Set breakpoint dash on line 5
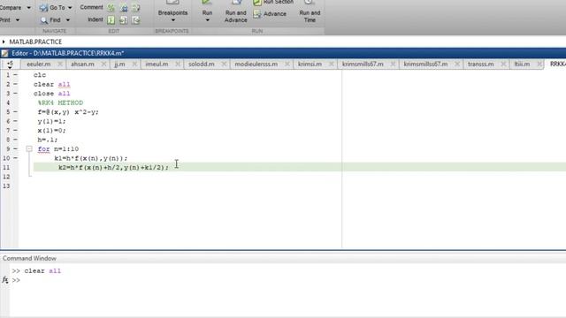566x318 pixels. (15, 112)
